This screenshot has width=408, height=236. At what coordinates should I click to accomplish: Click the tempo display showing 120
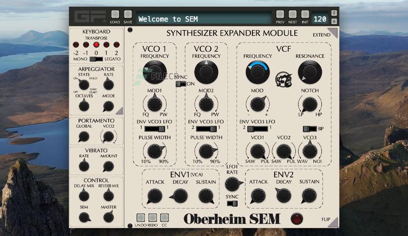coord(320,19)
